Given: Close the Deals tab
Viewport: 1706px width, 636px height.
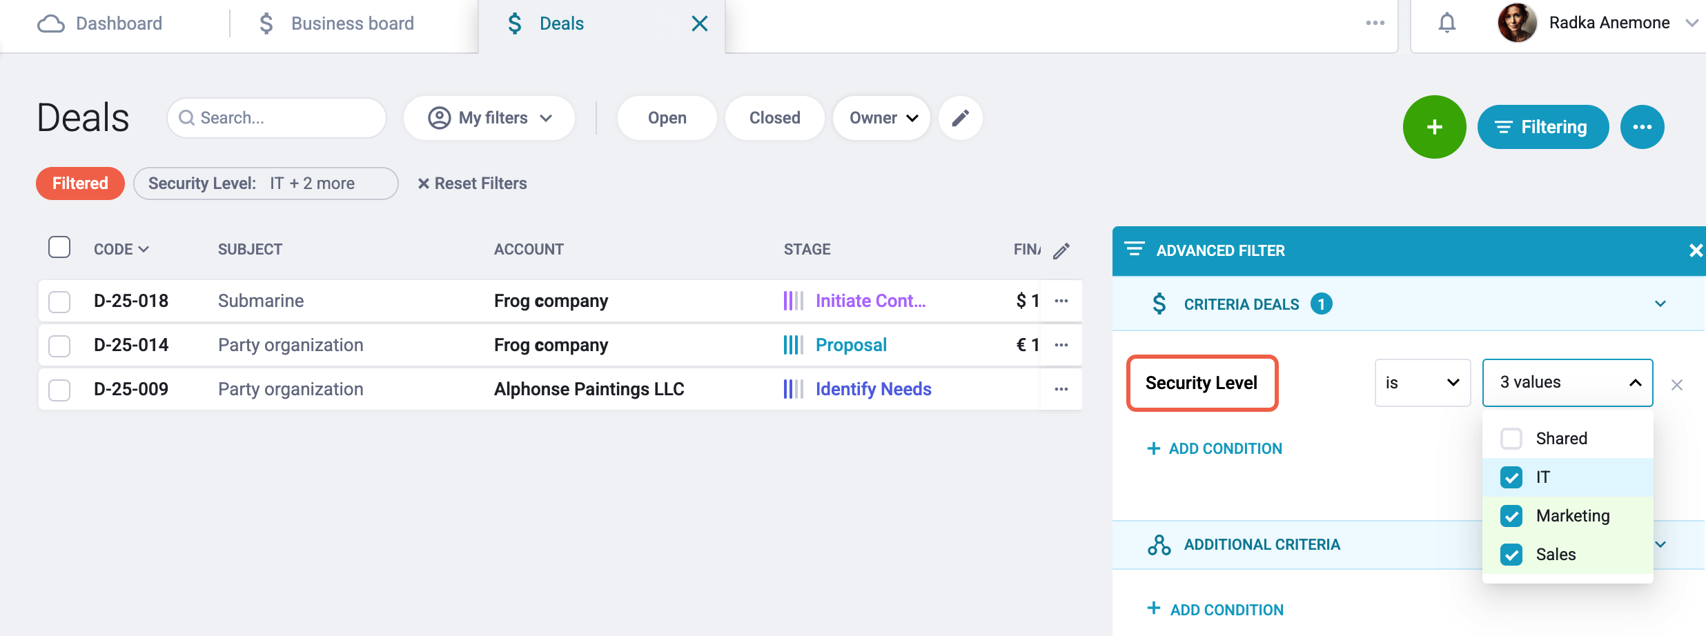Looking at the screenshot, I should [700, 23].
